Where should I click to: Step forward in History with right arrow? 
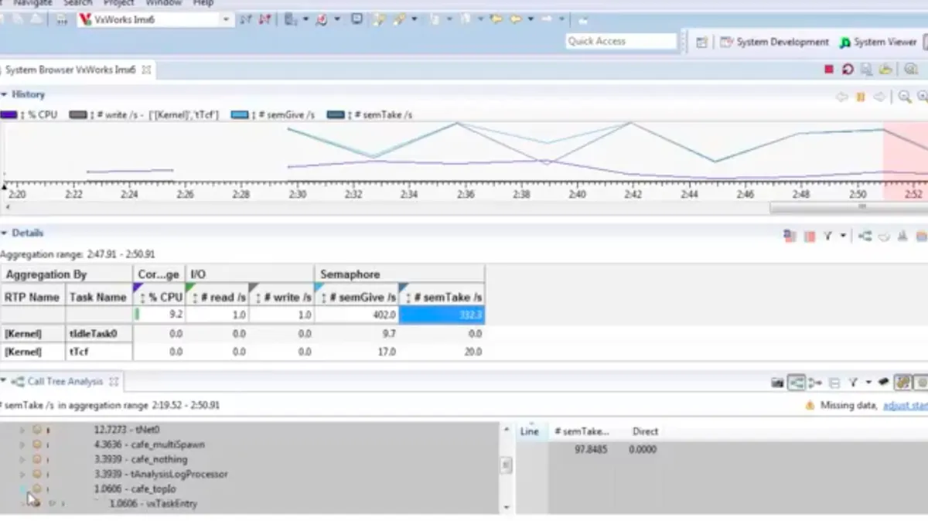tap(879, 97)
